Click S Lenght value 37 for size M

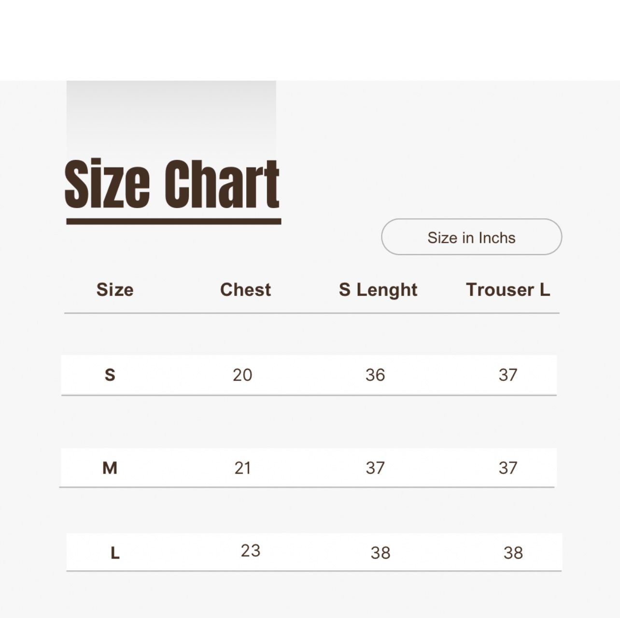(x=375, y=468)
